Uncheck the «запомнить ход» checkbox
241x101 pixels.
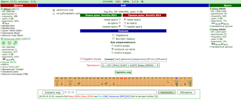pyautogui.click(x=54, y=10)
